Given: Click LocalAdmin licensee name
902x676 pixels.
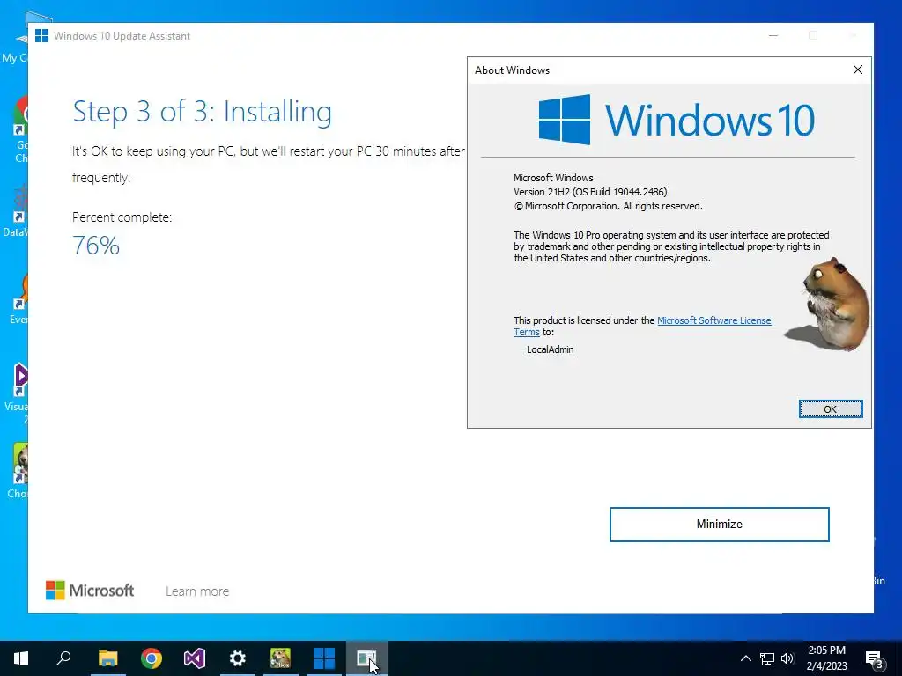Looking at the screenshot, I should click(550, 349).
